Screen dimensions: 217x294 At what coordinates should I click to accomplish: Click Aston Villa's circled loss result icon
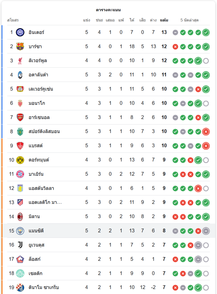198,188
